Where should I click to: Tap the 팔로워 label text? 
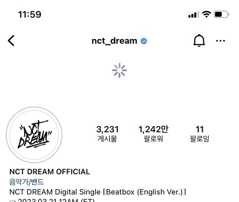tap(153, 139)
